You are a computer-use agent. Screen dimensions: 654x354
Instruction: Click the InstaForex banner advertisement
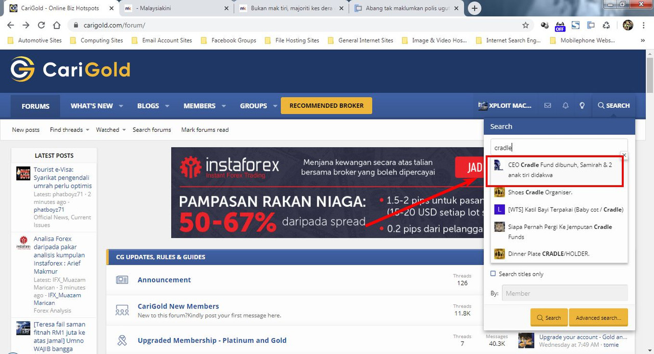pyautogui.click(x=328, y=193)
